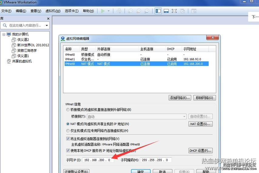Open the 桥接到 自动 dropdown

pos(136,116)
